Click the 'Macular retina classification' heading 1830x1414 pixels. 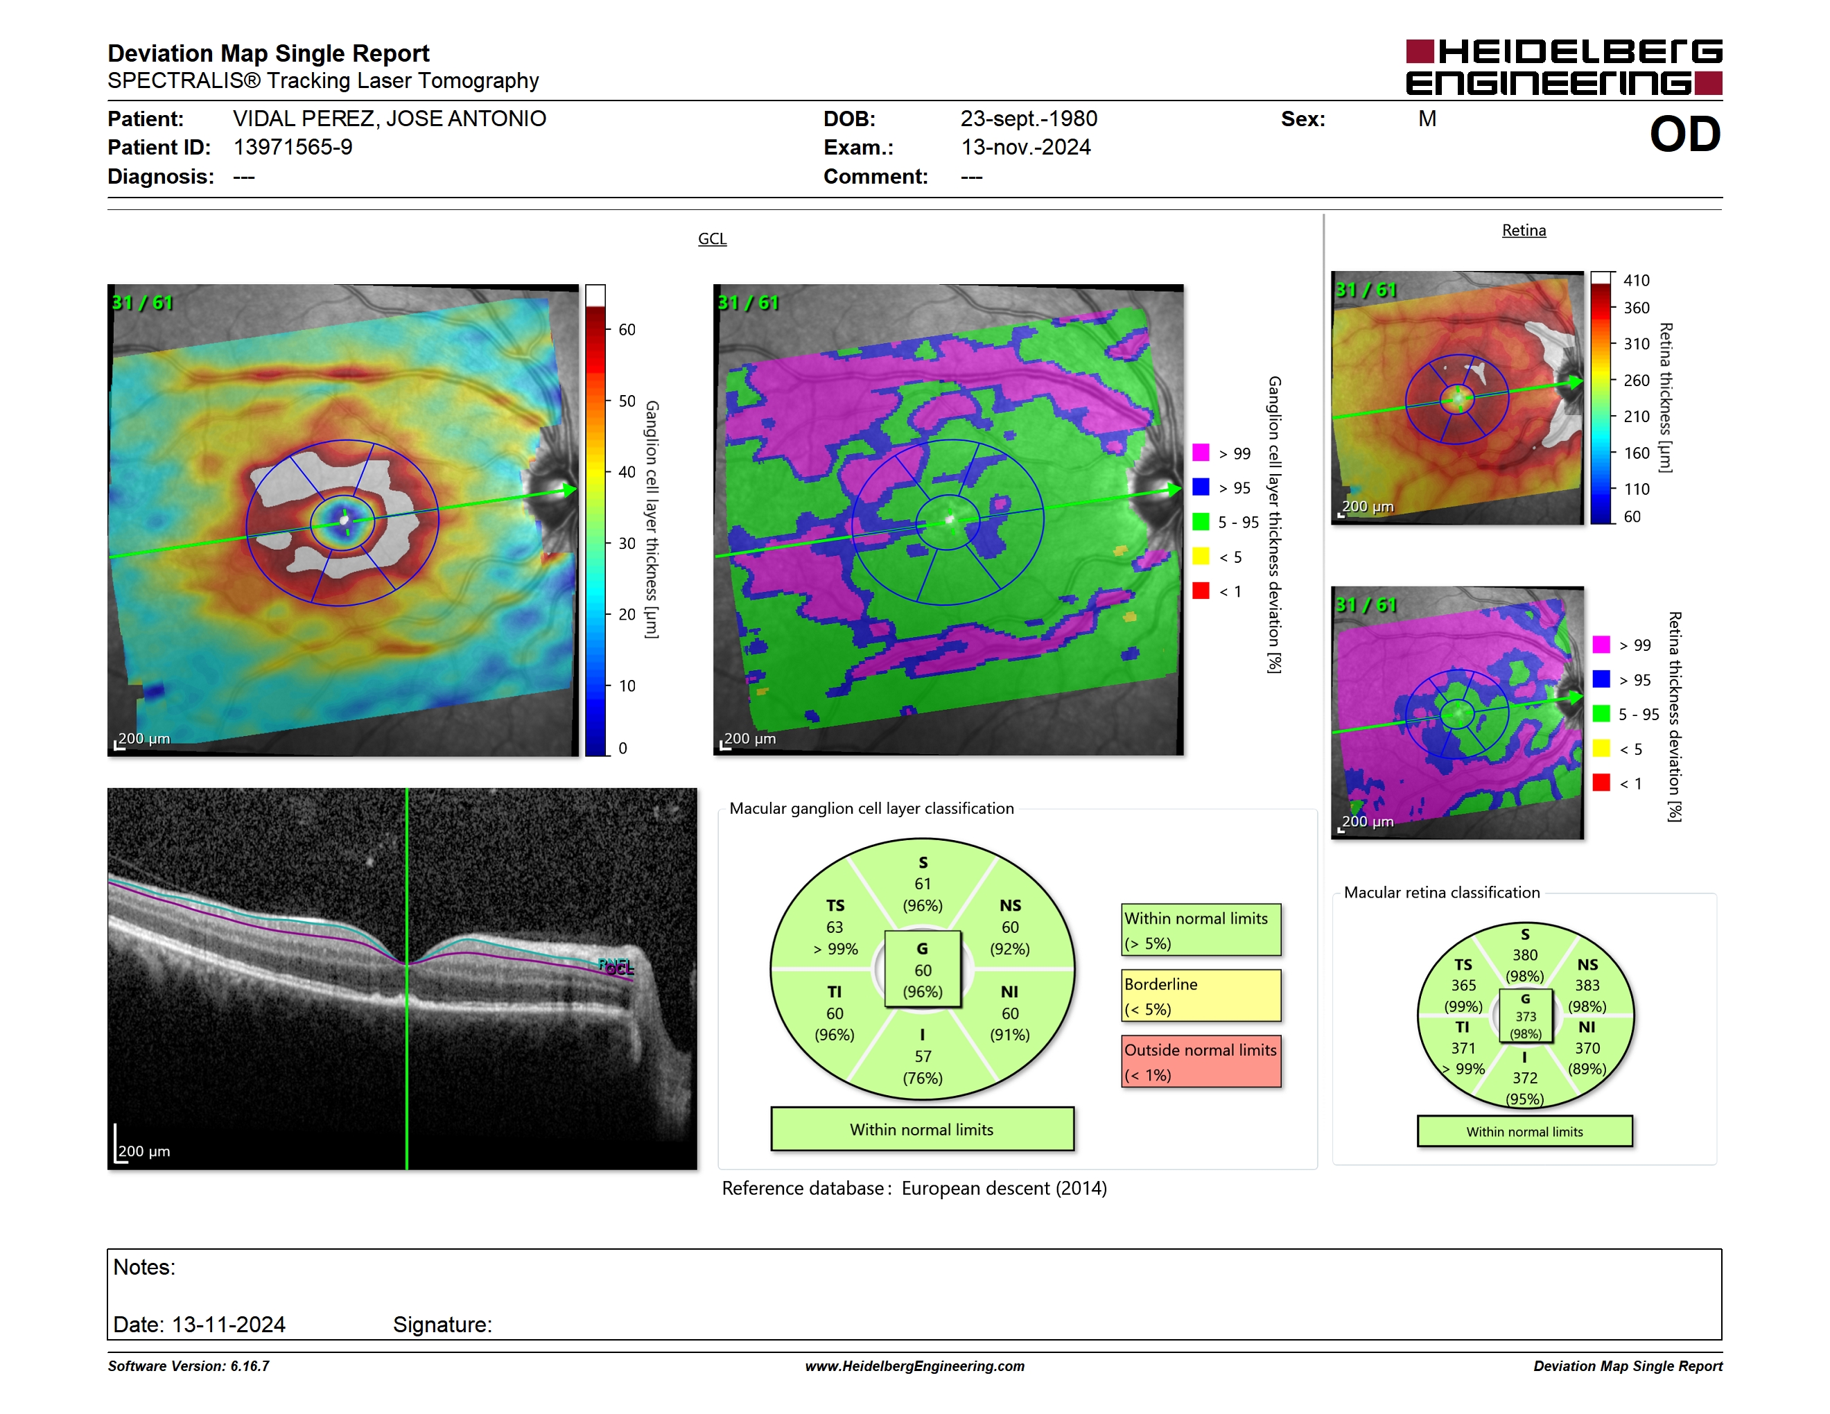pyautogui.click(x=1441, y=892)
